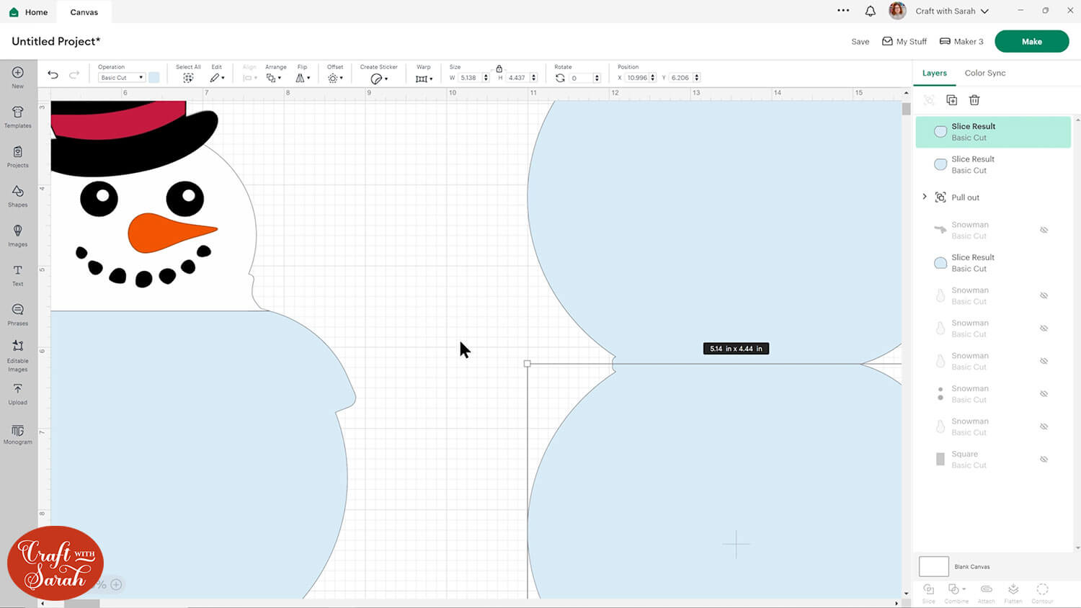Click the Undo arrow

53,75
